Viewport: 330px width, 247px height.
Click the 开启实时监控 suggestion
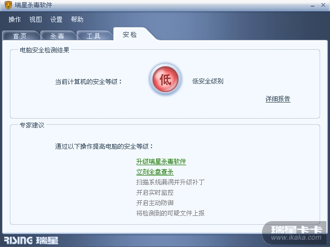point(155,193)
